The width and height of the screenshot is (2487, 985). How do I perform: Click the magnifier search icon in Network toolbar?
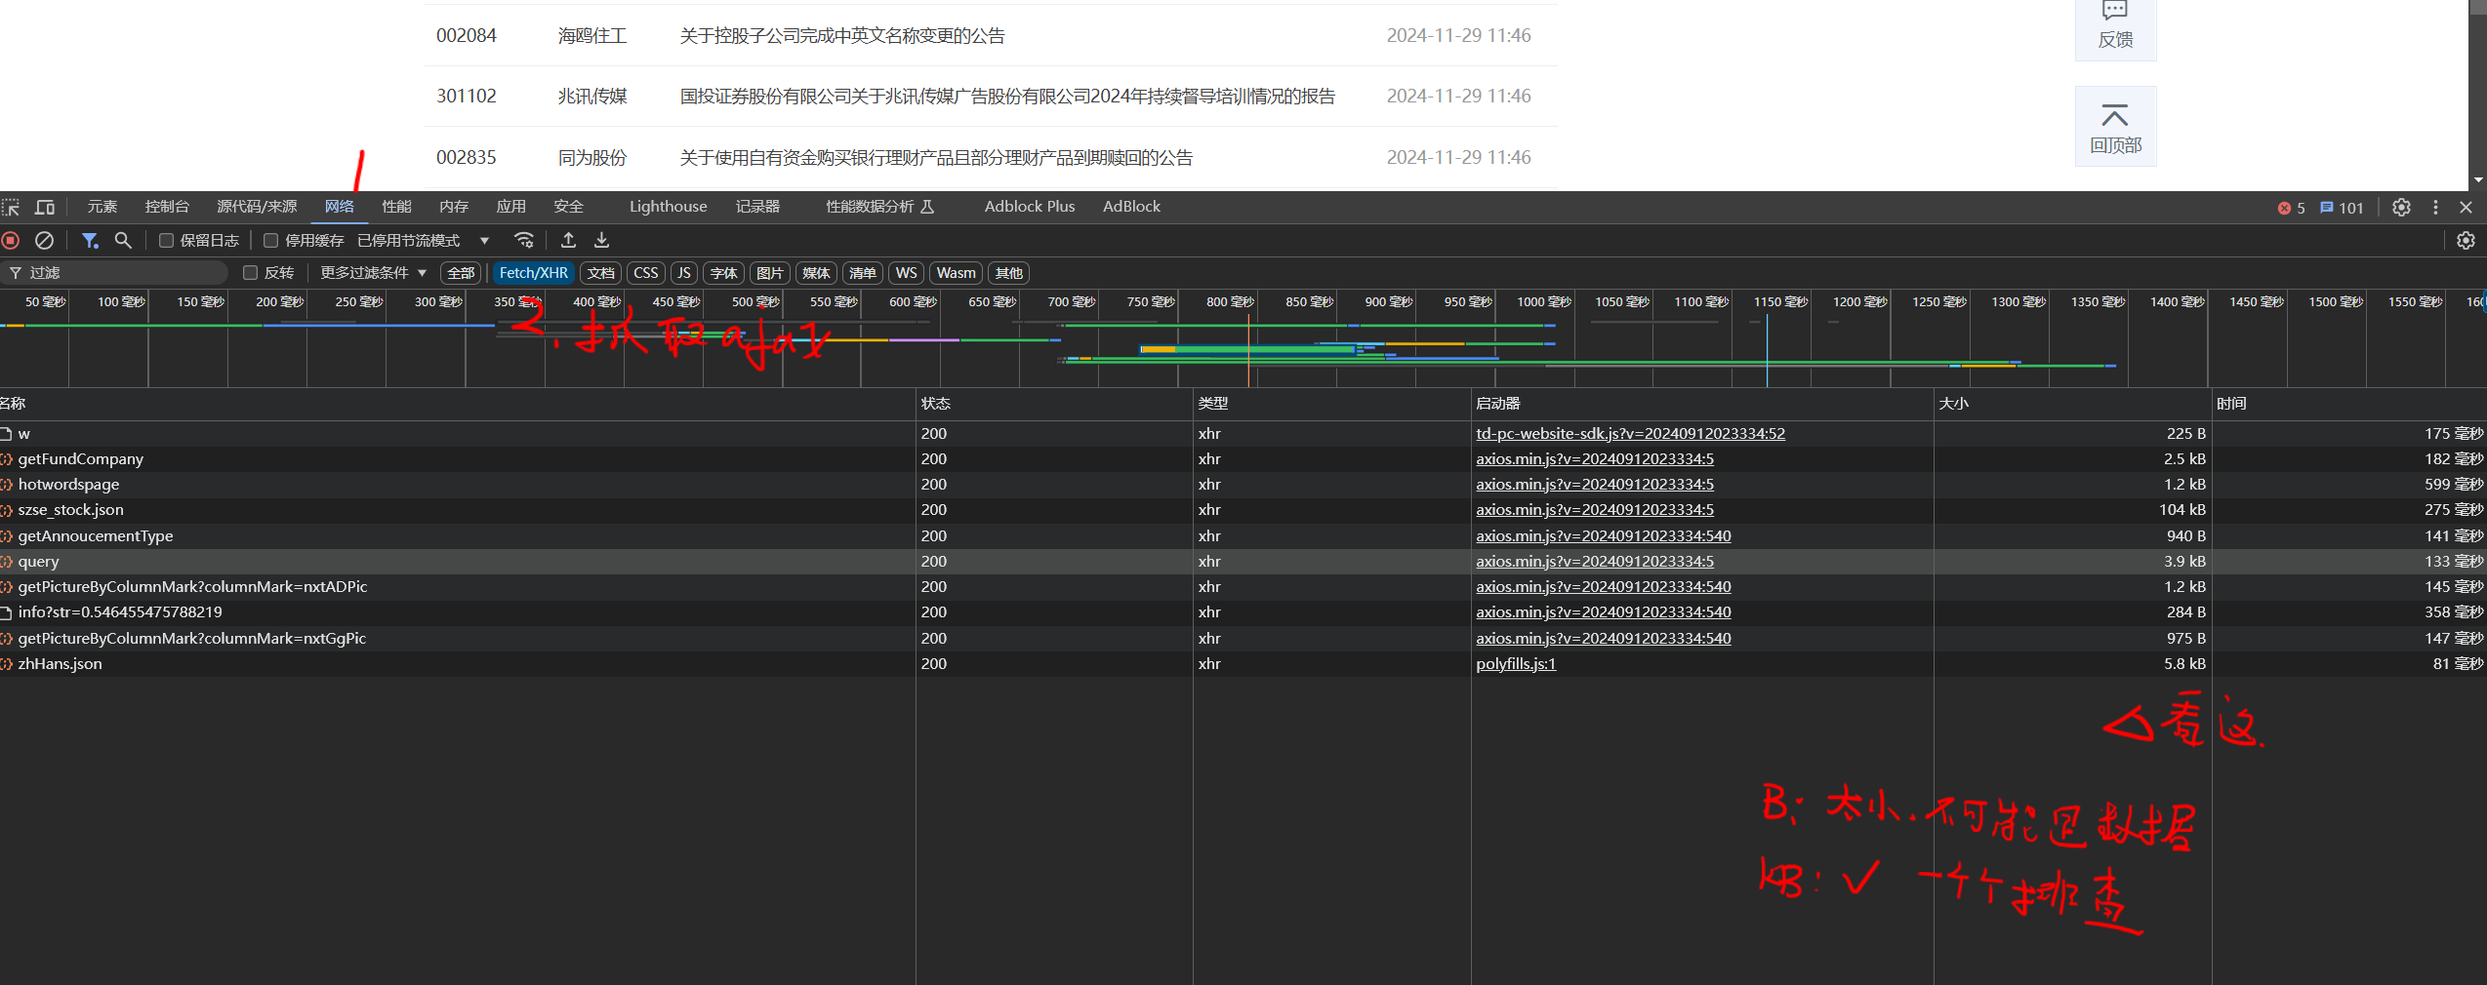123,240
